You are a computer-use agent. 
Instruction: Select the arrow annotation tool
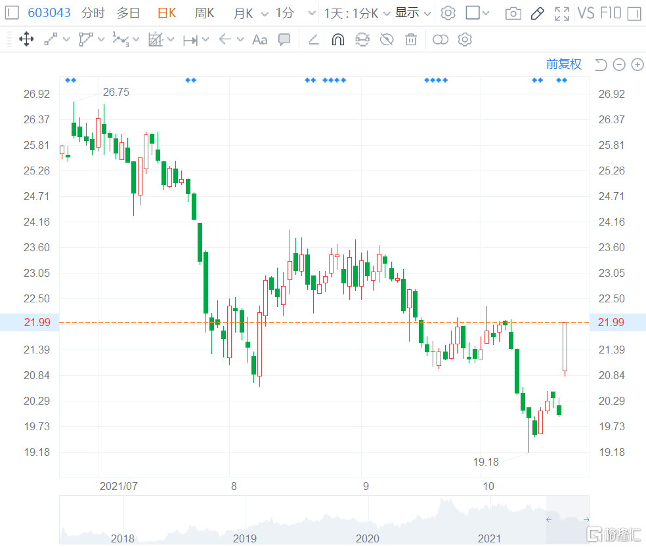pos(225,39)
